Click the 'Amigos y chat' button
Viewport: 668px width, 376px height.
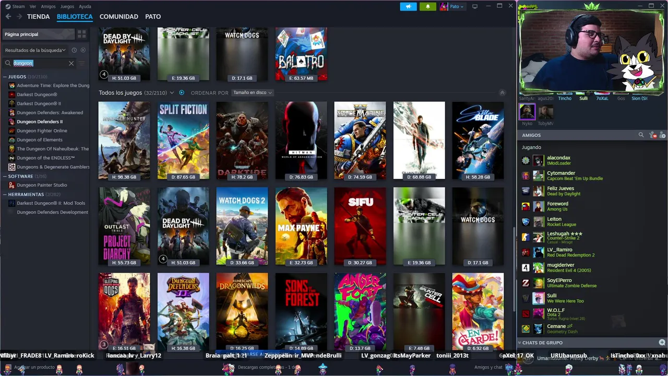click(490, 367)
